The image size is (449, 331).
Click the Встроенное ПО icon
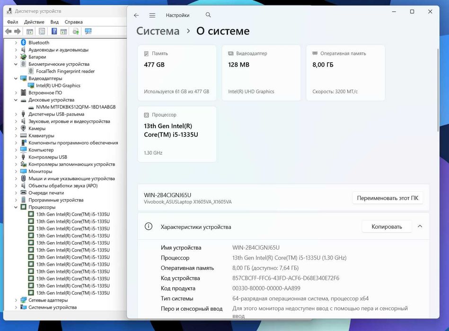(24, 93)
